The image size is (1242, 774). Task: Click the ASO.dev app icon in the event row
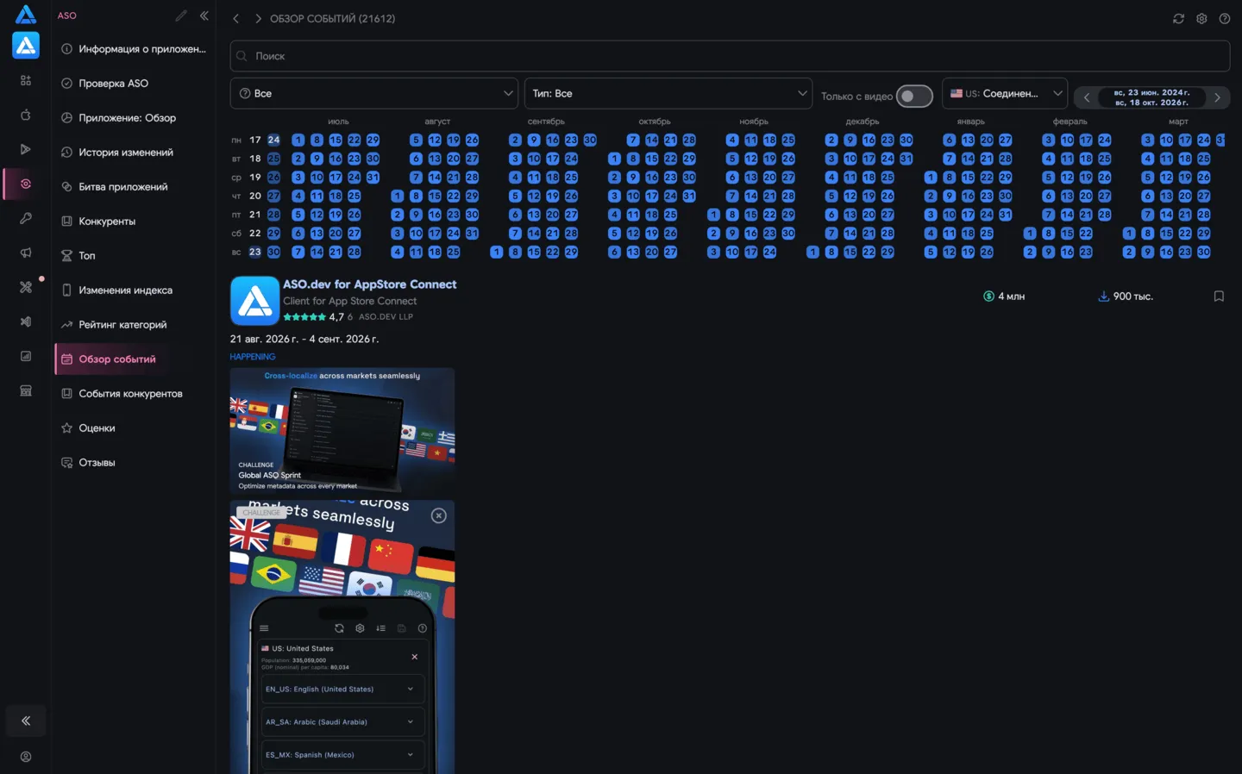pos(254,301)
